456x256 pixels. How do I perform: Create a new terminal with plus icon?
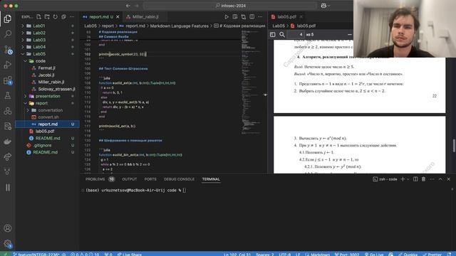[403, 179]
